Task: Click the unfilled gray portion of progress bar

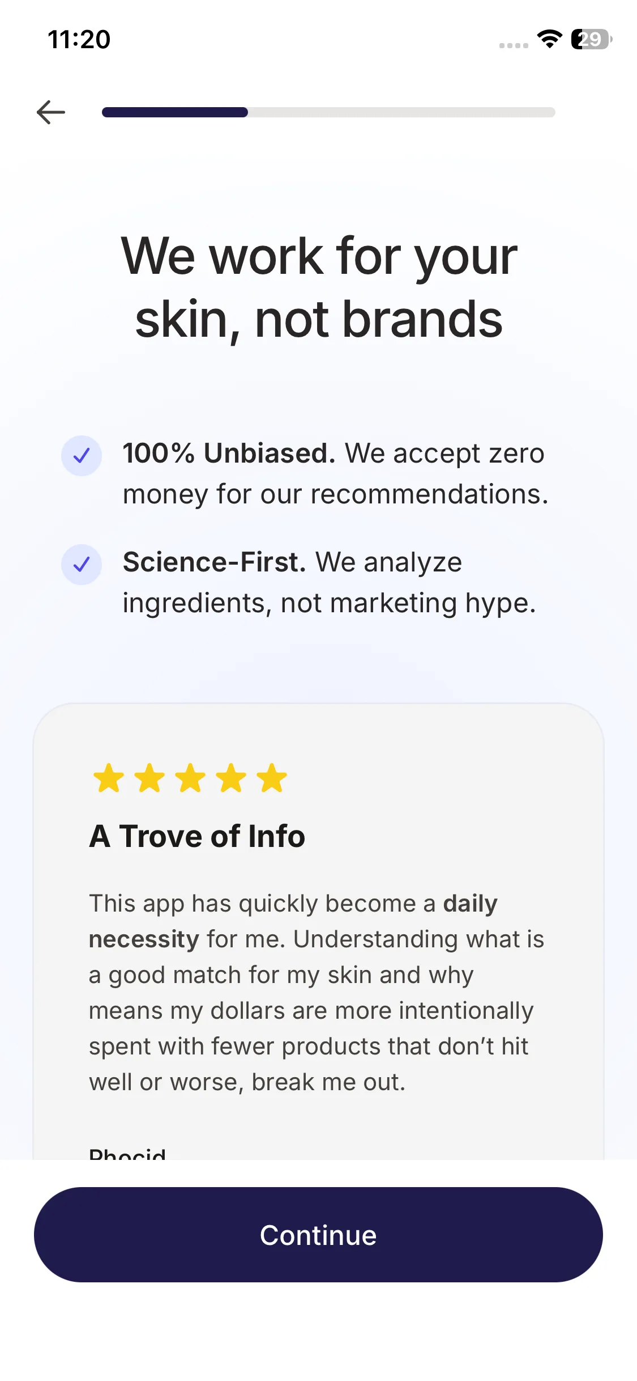Action: 401,112
